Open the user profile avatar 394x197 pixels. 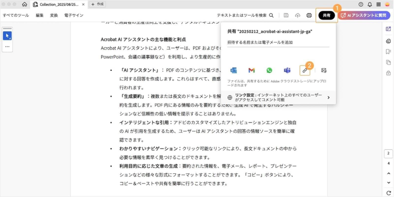pyautogui.click(x=387, y=4)
